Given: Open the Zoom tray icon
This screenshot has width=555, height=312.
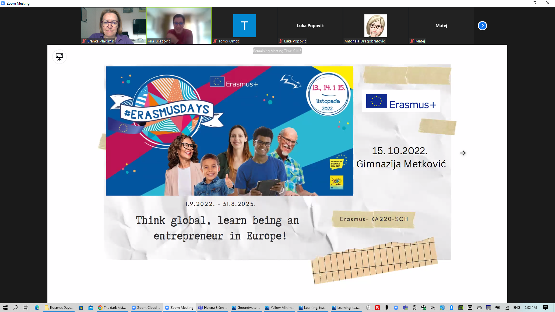Looking at the screenshot, I should (396, 308).
